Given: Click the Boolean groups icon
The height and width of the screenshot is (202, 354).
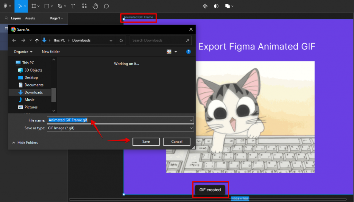Looking at the screenshot, I should point(227,6).
